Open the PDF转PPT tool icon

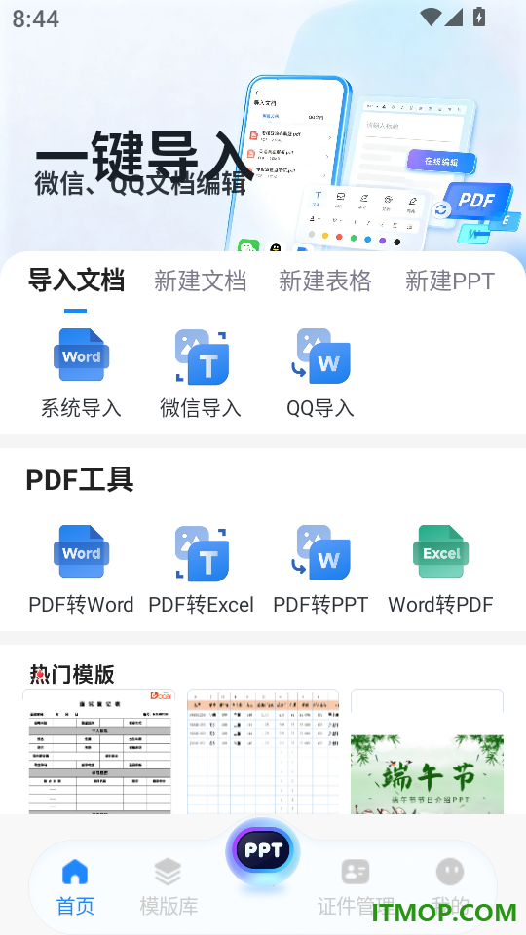pyautogui.click(x=320, y=553)
